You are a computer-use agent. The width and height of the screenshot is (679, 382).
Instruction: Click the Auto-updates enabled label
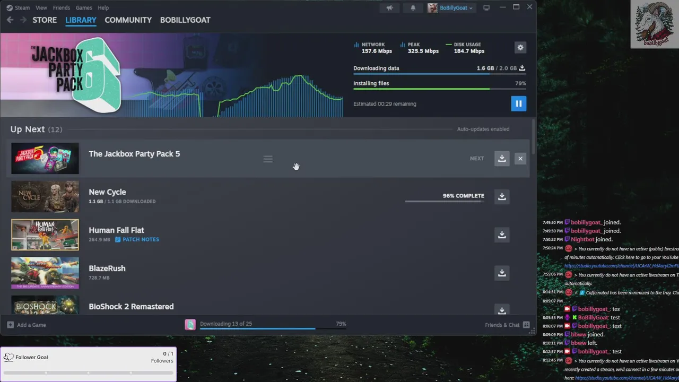click(483, 129)
